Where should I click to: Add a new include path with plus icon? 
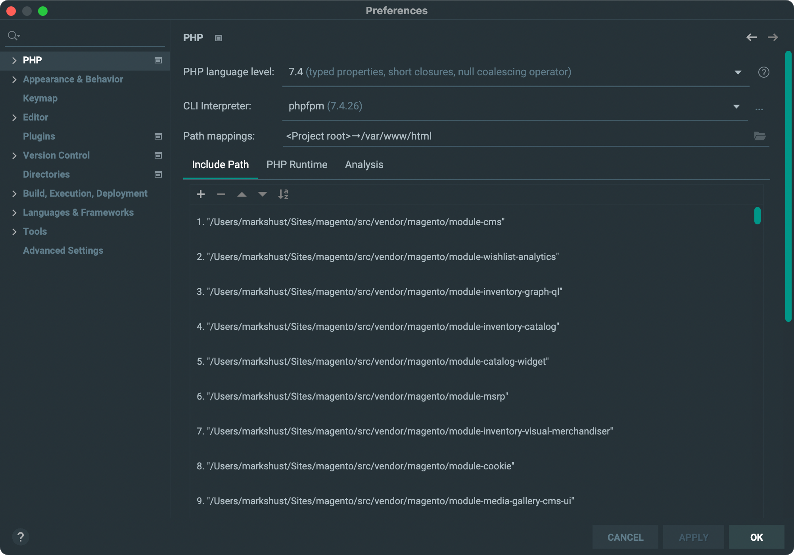point(201,194)
